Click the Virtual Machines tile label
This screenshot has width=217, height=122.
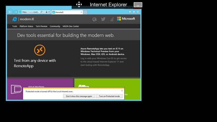tap(36, 86)
